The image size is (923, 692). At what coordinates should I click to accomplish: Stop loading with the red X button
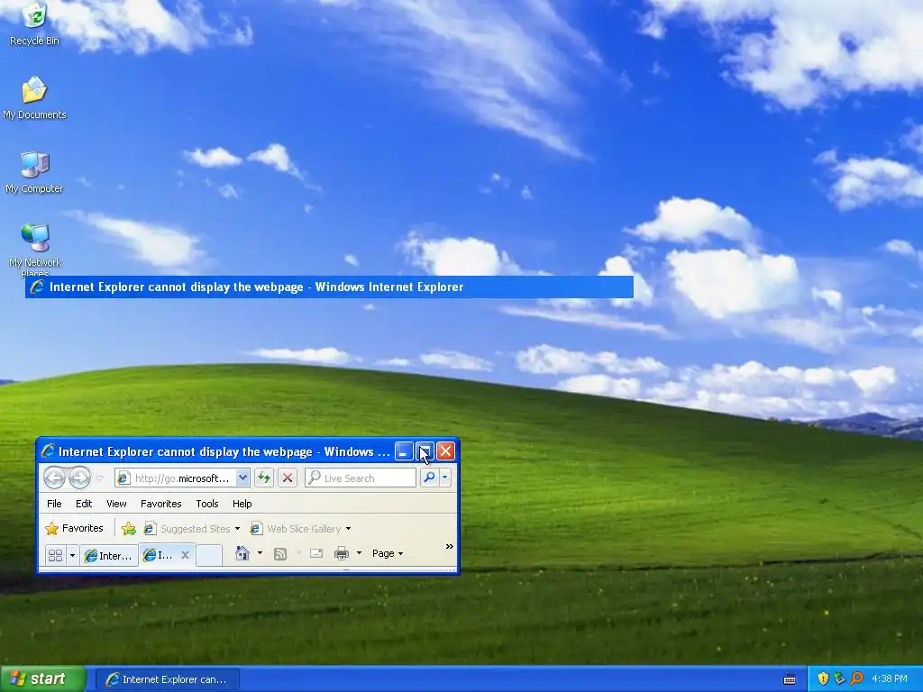(x=288, y=478)
